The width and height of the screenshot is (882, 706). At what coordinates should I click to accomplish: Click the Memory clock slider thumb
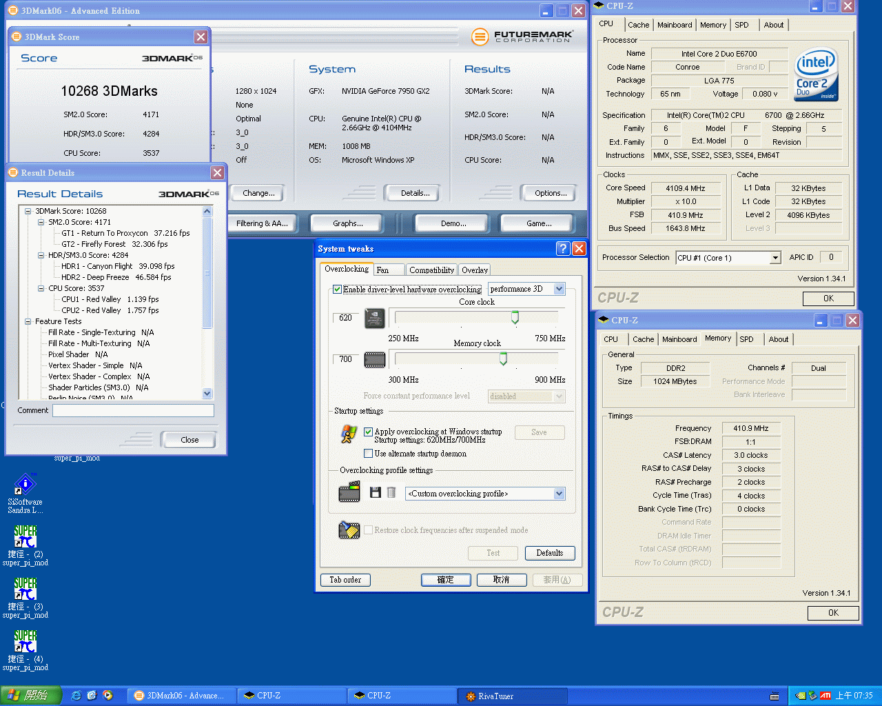pyautogui.click(x=503, y=359)
